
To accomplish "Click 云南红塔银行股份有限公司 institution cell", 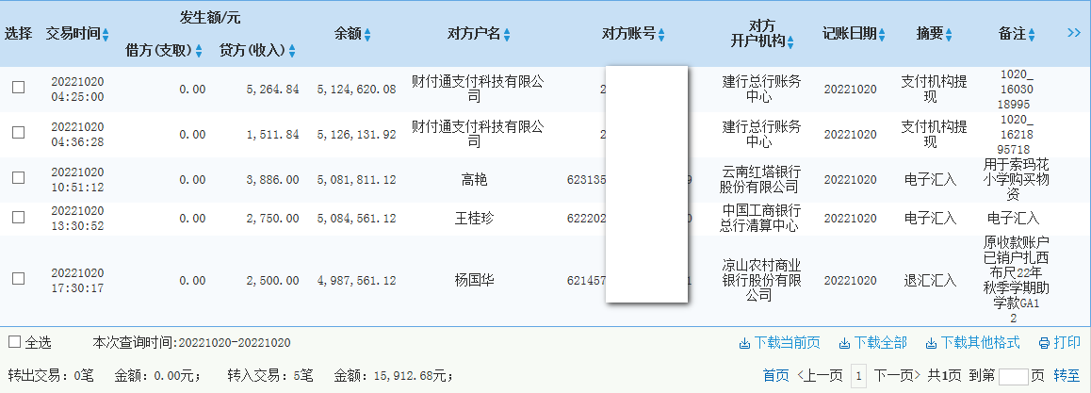I will point(761,179).
